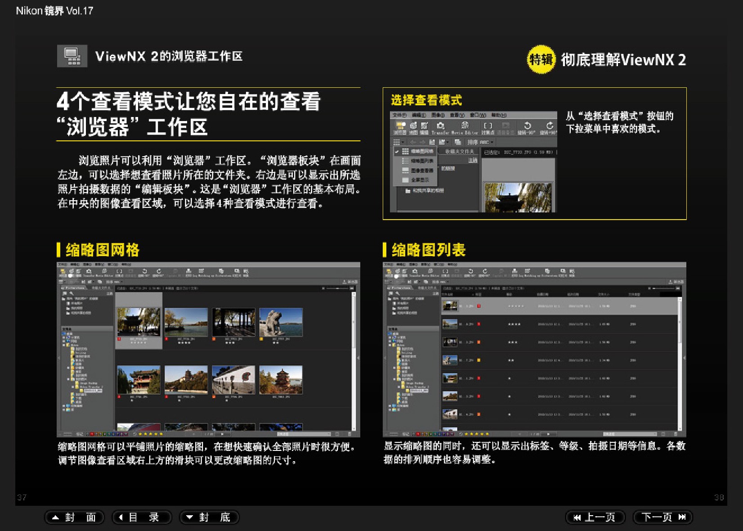Click star rating filter in list screenshot bottom bar
Screen dimensions: 743x531
pos(477,434)
